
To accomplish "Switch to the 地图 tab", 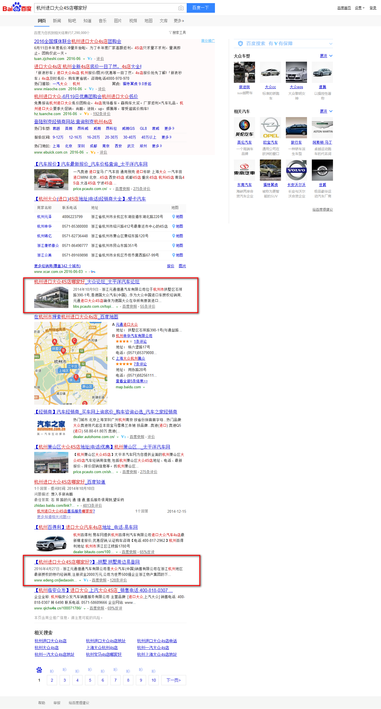I will click(x=148, y=21).
